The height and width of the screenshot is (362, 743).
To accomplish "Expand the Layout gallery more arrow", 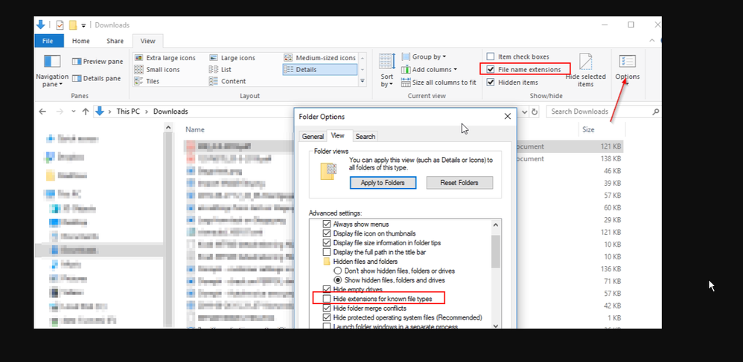I will point(363,81).
